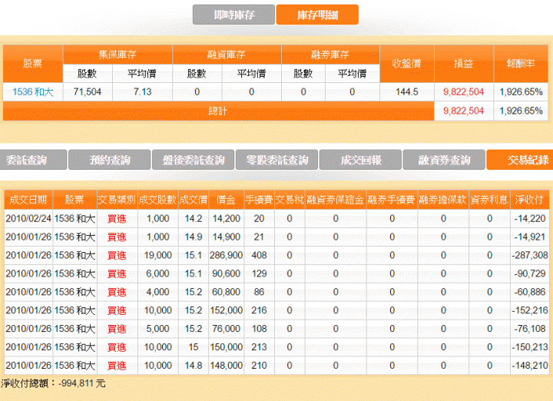Click the 總計 total row label
Viewport: 553px width, 401px height.
coord(218,111)
